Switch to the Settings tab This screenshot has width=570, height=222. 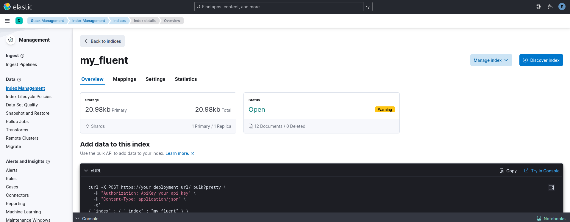tap(155, 79)
